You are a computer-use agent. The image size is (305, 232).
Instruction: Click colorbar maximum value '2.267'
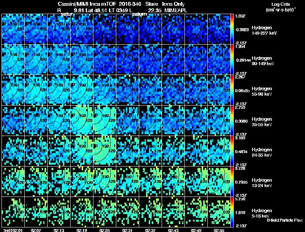coord(240,77)
